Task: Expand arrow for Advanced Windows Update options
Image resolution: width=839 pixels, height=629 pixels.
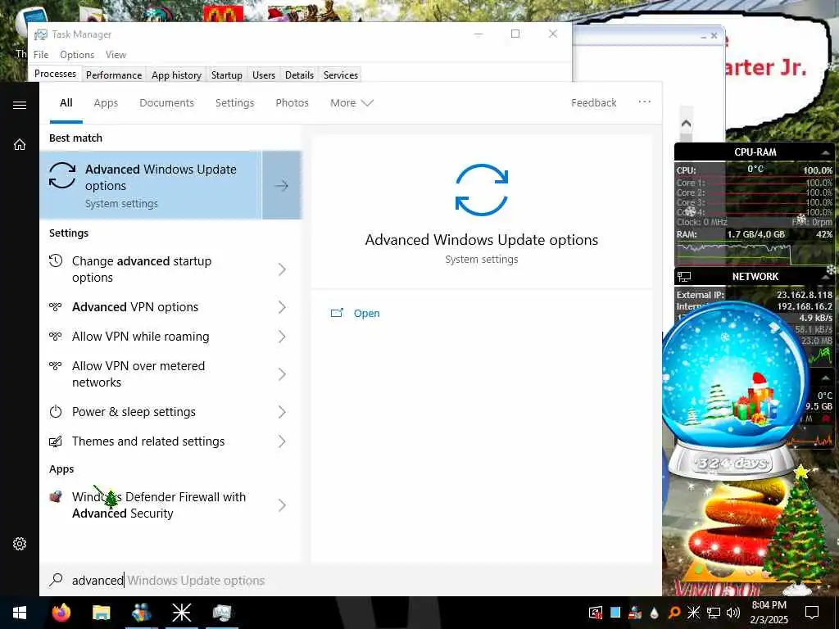Action: 282,185
